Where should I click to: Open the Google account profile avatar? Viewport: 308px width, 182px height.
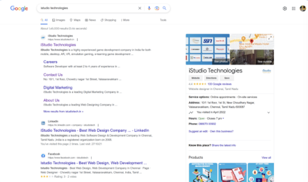(303, 8)
